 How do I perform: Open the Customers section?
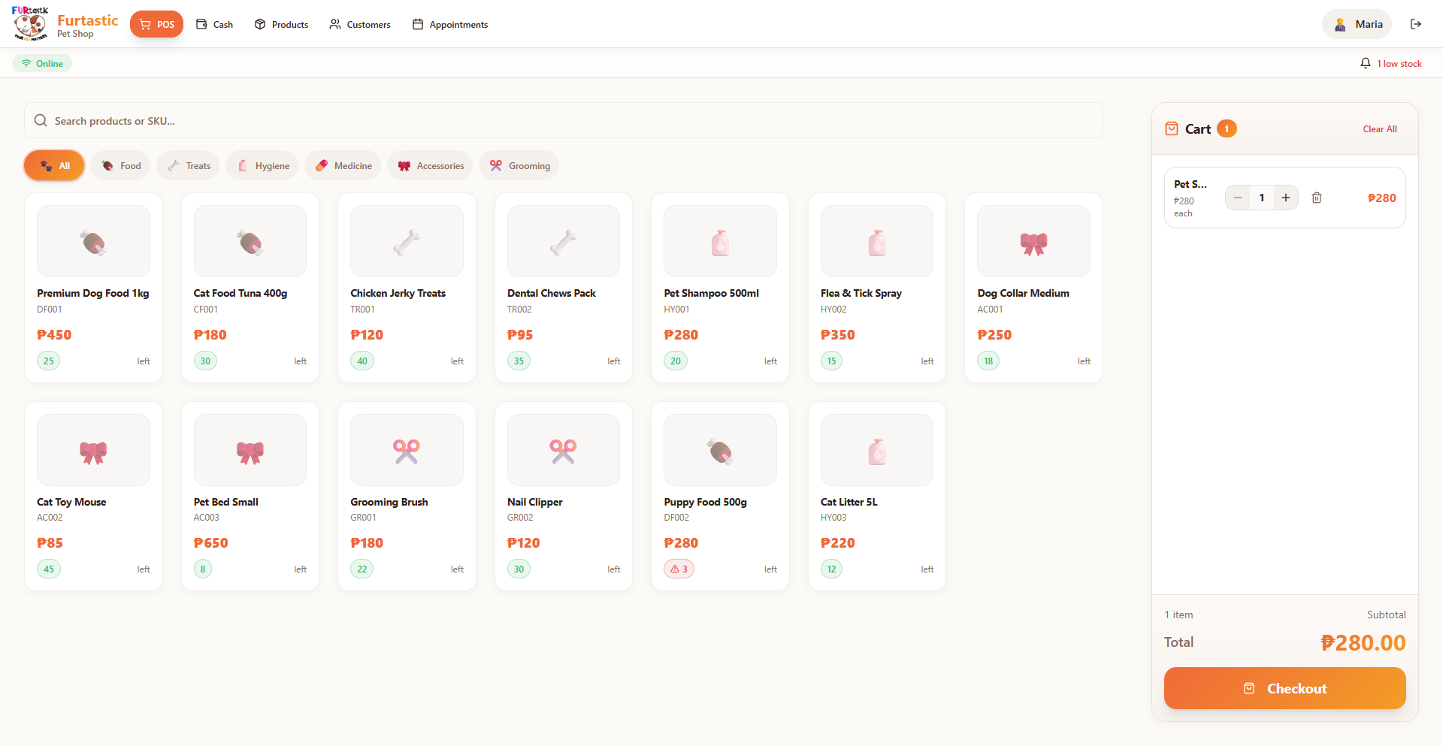(x=360, y=25)
